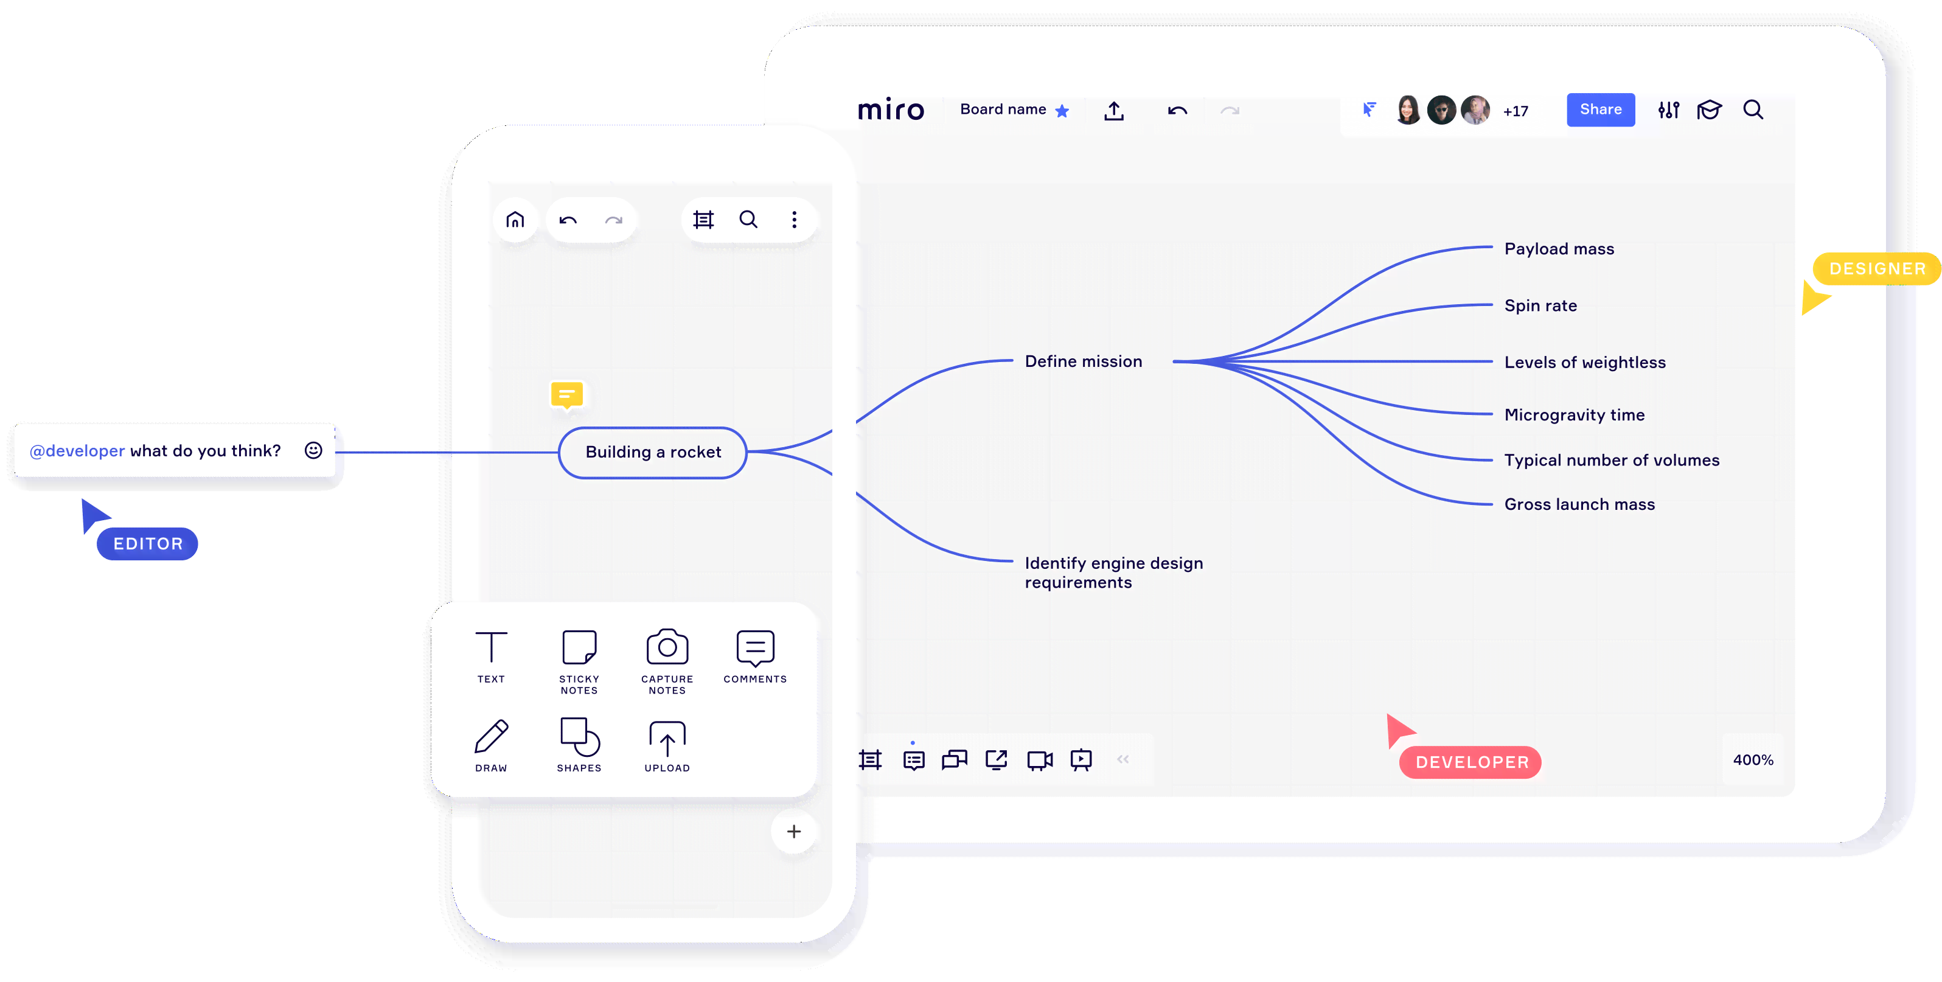Expand the collapsed sidebar panel arrow
The width and height of the screenshot is (1942, 982).
[1123, 762]
